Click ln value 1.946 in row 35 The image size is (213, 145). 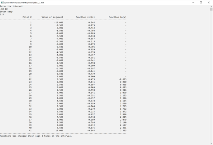123,114
